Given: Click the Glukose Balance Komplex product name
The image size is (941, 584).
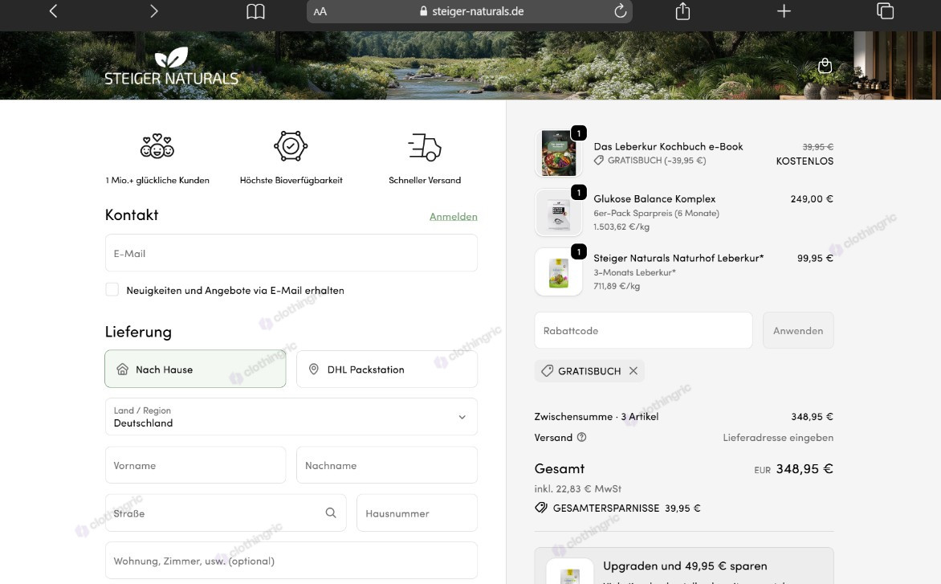Looking at the screenshot, I should pyautogui.click(x=654, y=198).
